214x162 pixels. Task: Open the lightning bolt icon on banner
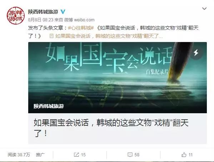click(x=196, y=53)
